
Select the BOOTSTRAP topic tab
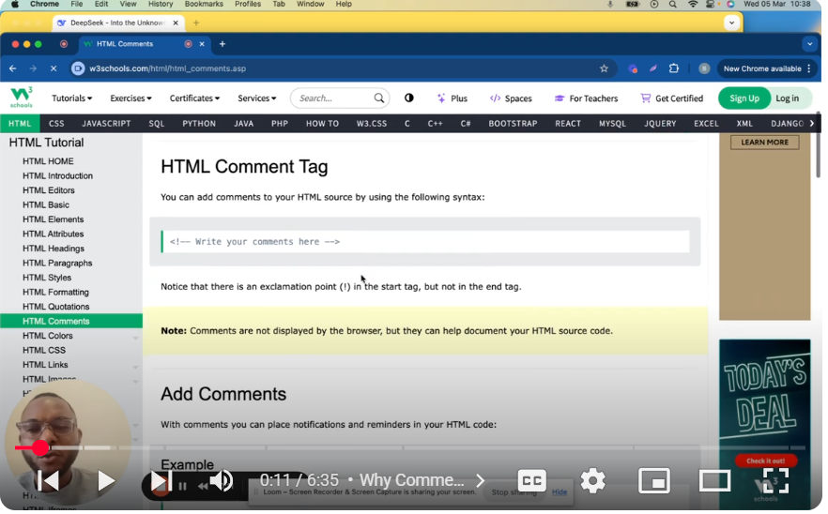coord(513,124)
